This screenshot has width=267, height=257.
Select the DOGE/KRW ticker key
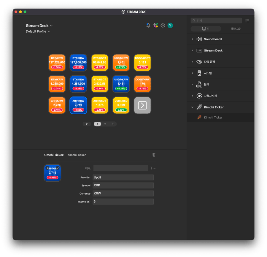(x=142, y=84)
